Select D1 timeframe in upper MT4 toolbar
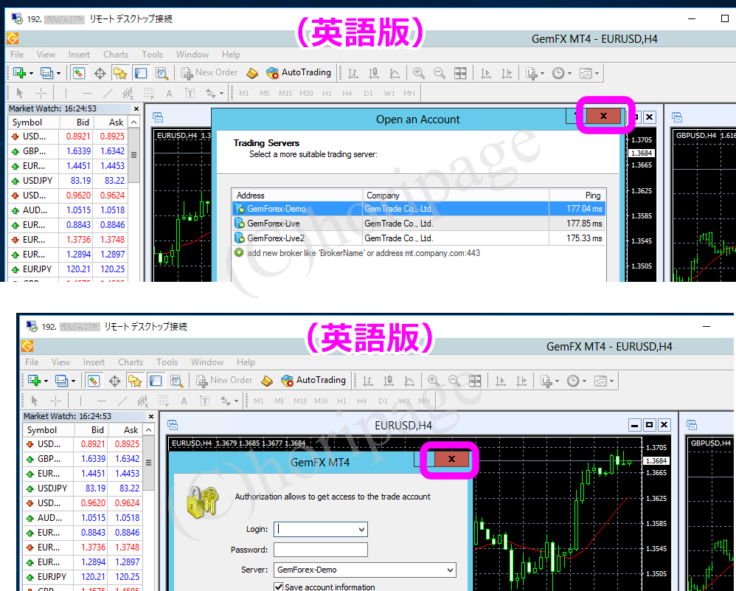Screen dimensions: 736x591 (x=368, y=93)
